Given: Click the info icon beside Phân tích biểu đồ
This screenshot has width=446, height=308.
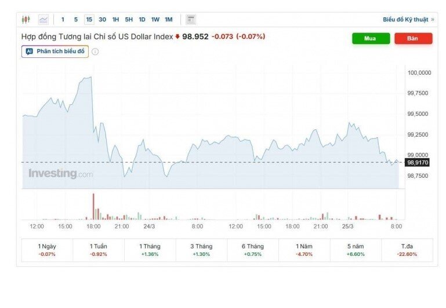Looking at the screenshot, I should pos(95,52).
